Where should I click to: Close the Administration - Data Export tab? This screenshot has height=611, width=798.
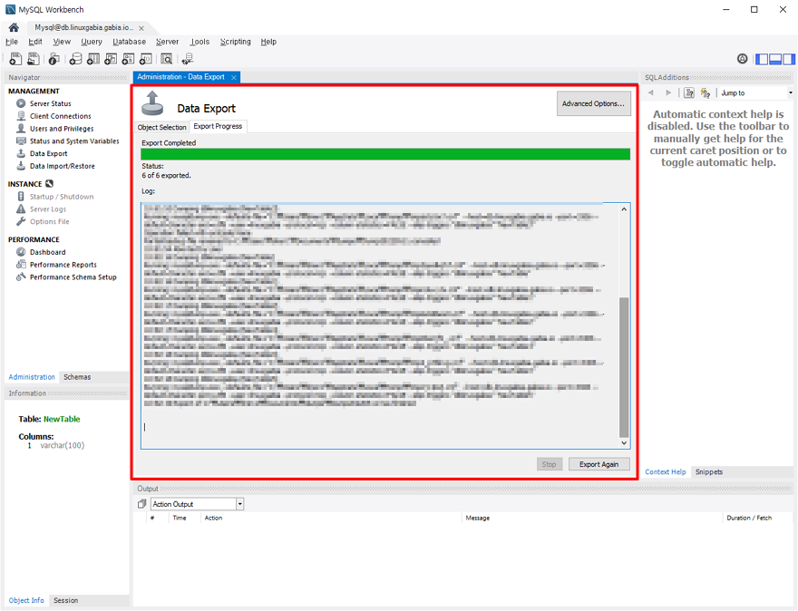234,77
